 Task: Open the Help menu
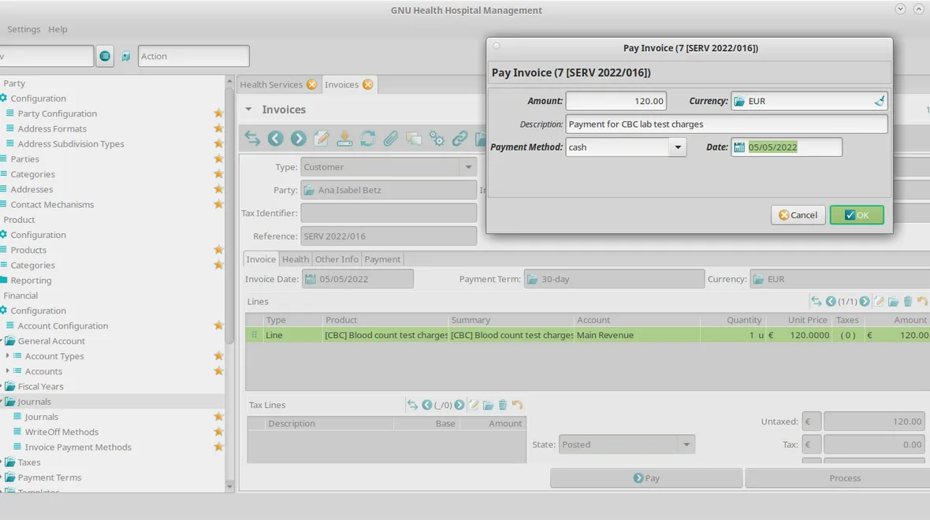[x=58, y=29]
